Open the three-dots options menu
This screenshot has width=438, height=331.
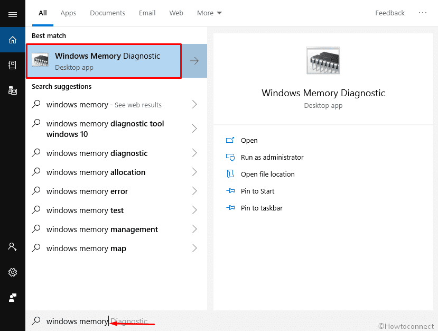point(422,13)
